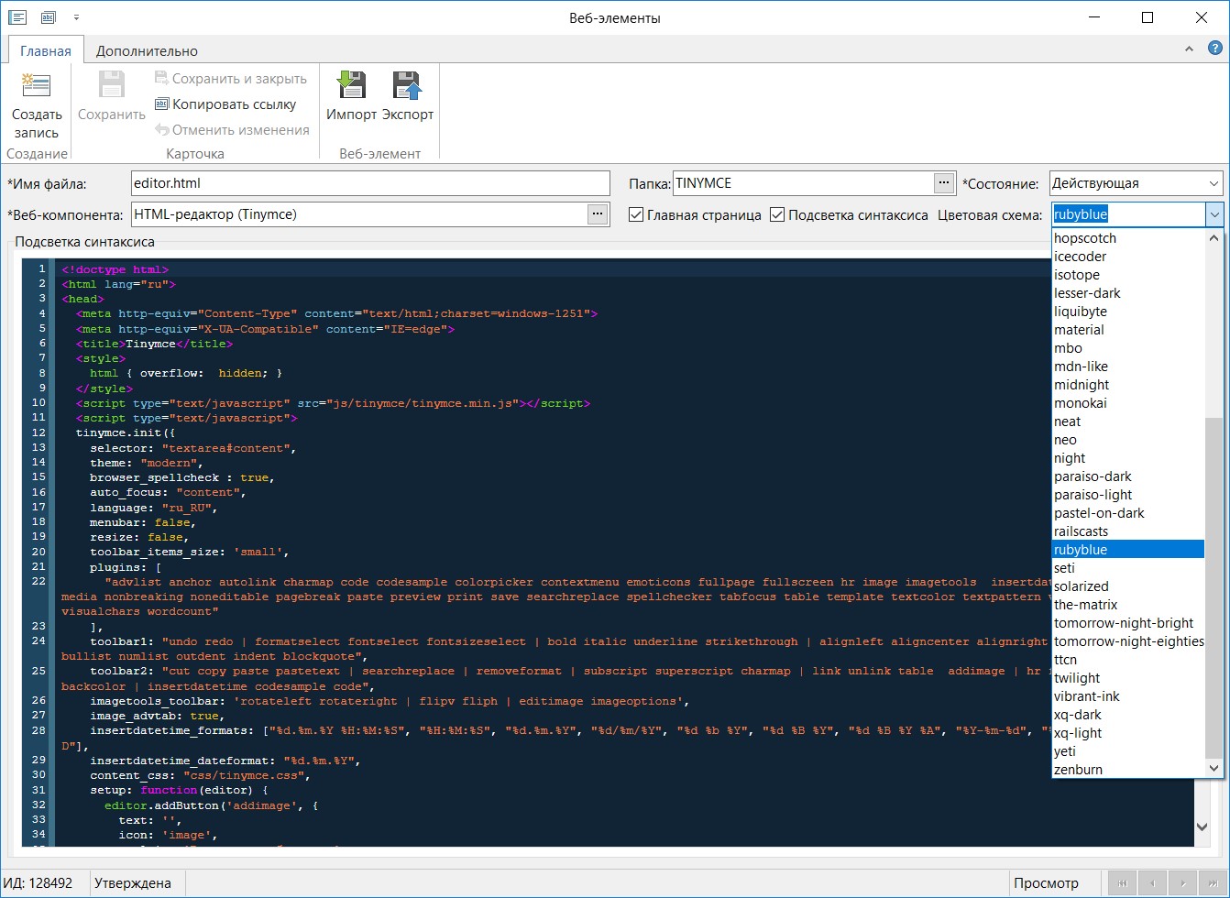Click next record navigation button
The height and width of the screenshot is (898, 1230).
pyautogui.click(x=1182, y=883)
